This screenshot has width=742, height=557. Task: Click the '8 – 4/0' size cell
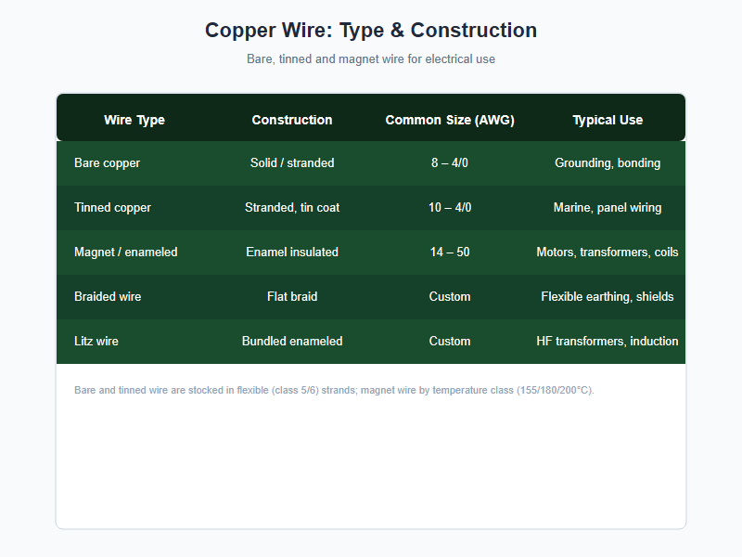(450, 163)
